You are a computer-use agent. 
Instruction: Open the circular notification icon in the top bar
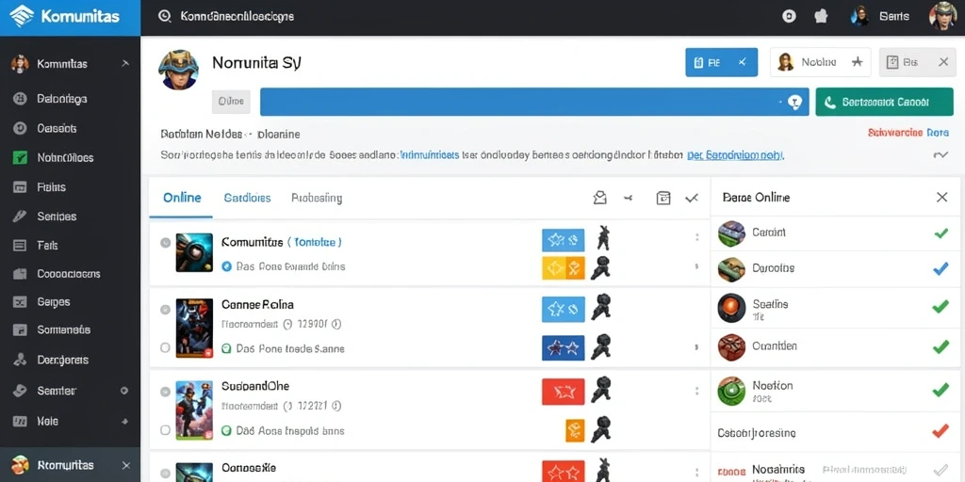[789, 17]
